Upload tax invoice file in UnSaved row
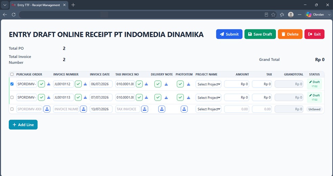This screenshot has height=176, width=333. 145,109
